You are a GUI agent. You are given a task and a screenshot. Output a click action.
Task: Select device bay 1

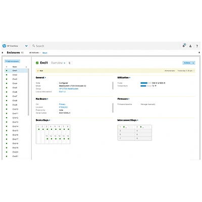(x=38, y=134)
